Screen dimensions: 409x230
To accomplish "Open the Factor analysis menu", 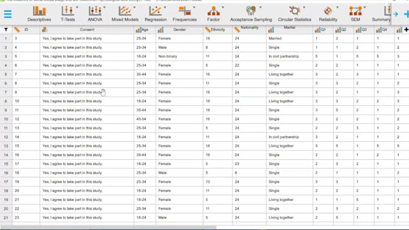I will pyautogui.click(x=214, y=14).
